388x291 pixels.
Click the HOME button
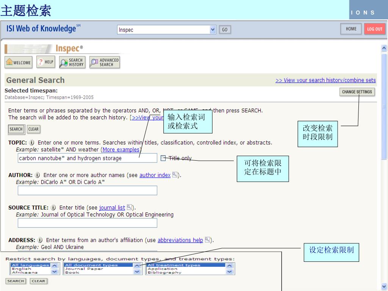pyautogui.click(x=351, y=29)
